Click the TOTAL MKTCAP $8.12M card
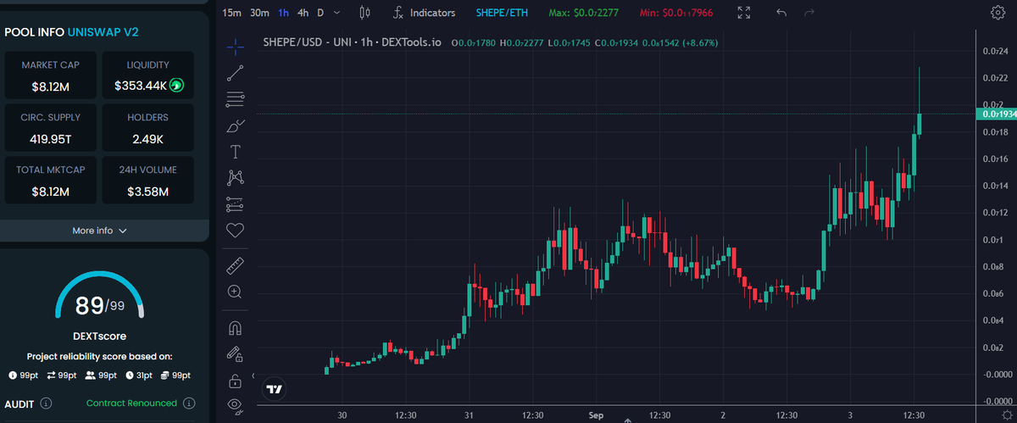Screen dimensions: 1017x423 click(x=50, y=181)
